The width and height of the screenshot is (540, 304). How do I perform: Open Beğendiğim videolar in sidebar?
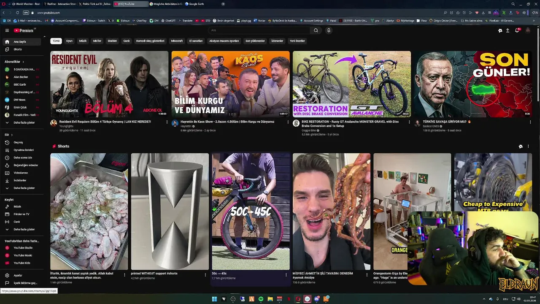[22, 165]
